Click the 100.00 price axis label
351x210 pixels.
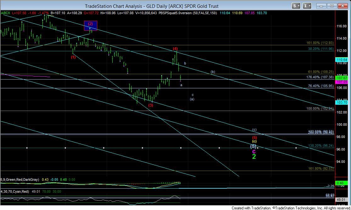coord(342,124)
